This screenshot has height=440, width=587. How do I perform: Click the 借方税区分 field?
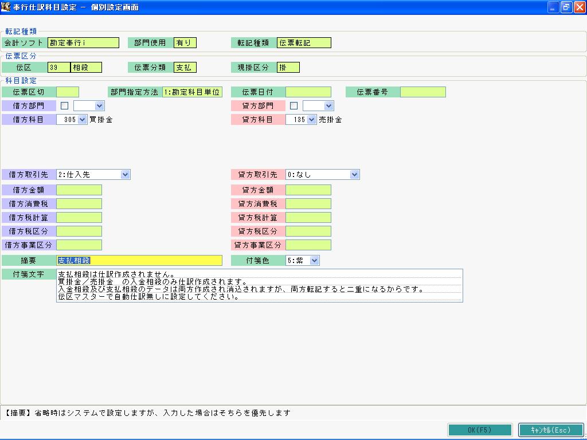coord(79,231)
